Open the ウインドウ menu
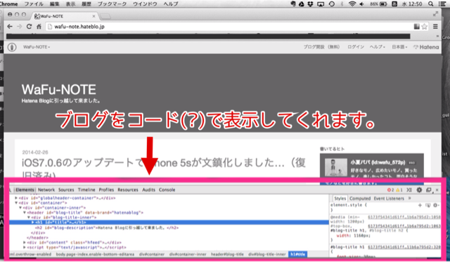This screenshot has height=262, width=450. [x=145, y=4]
